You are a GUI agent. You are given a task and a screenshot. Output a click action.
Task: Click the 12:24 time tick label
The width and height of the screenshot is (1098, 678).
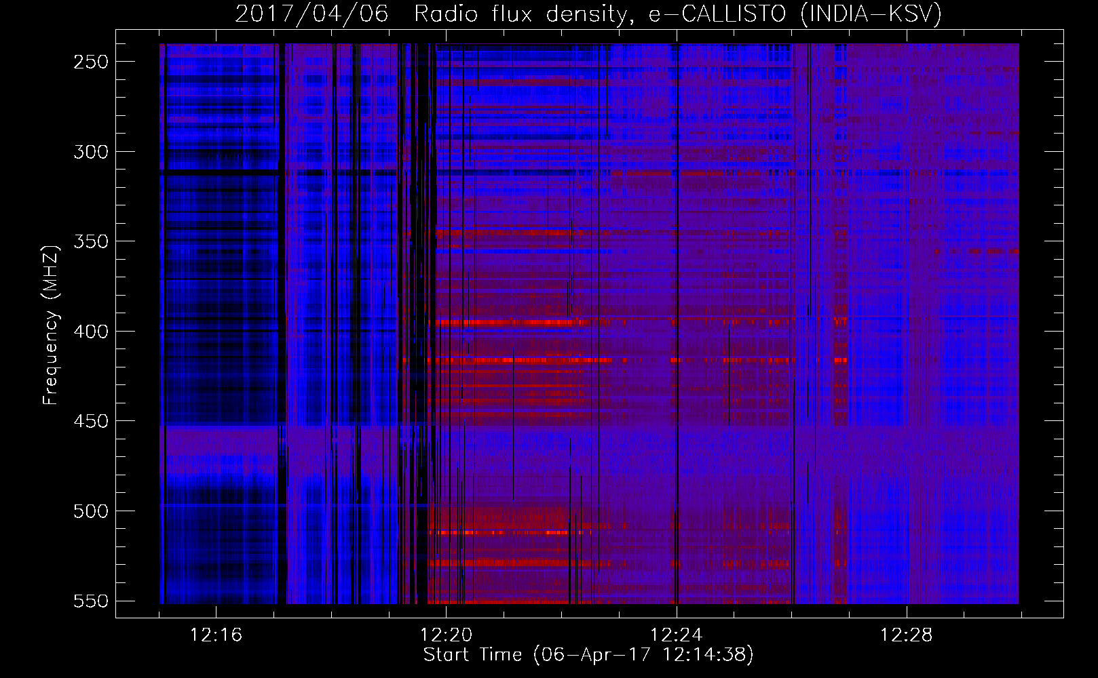point(676,635)
